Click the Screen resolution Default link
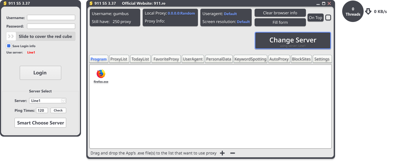Image resolution: width=393 pixels, height=161 pixels. (243, 22)
